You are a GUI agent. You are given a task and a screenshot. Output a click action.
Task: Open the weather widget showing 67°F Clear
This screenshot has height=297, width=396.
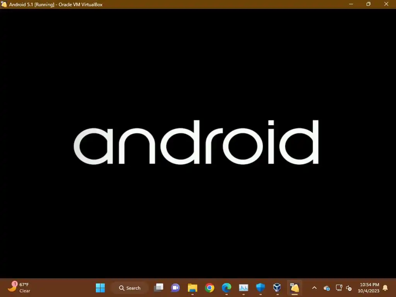19,288
